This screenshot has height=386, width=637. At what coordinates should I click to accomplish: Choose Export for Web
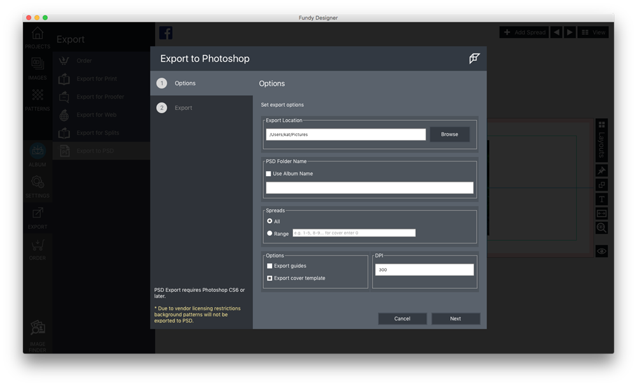click(x=101, y=114)
